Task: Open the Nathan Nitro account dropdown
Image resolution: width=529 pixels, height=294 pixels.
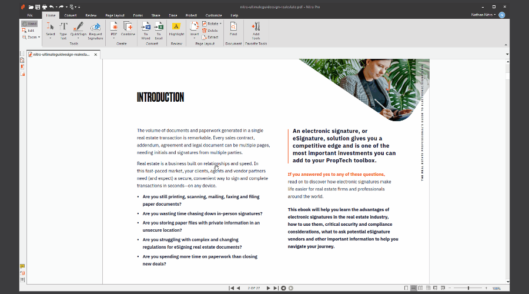Action: [x=484, y=15]
